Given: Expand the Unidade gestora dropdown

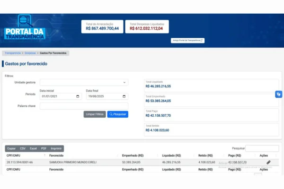Looking at the screenshot, I should pyautogui.click(x=84, y=82).
